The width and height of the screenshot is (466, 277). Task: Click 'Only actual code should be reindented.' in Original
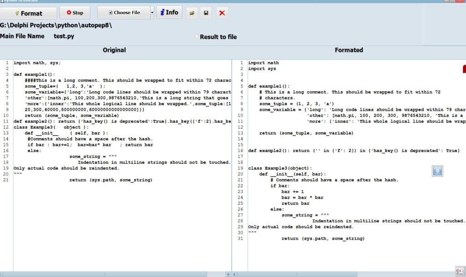tap(66, 168)
